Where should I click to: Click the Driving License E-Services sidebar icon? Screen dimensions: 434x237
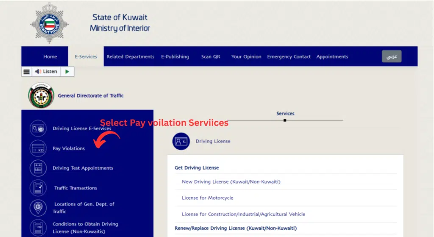coord(38,128)
